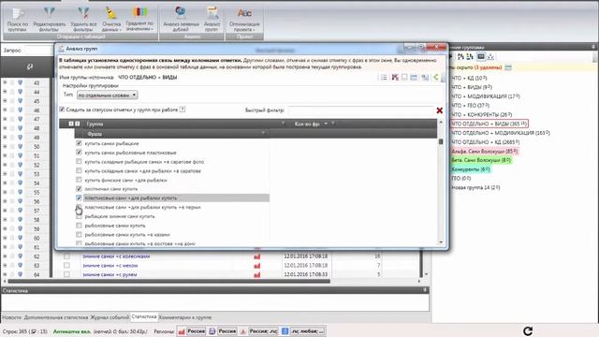Click Удалить все фильтры ribbon button
The height and width of the screenshot is (337, 599).
click(x=83, y=20)
